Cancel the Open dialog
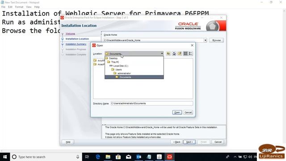 click(x=188, y=112)
